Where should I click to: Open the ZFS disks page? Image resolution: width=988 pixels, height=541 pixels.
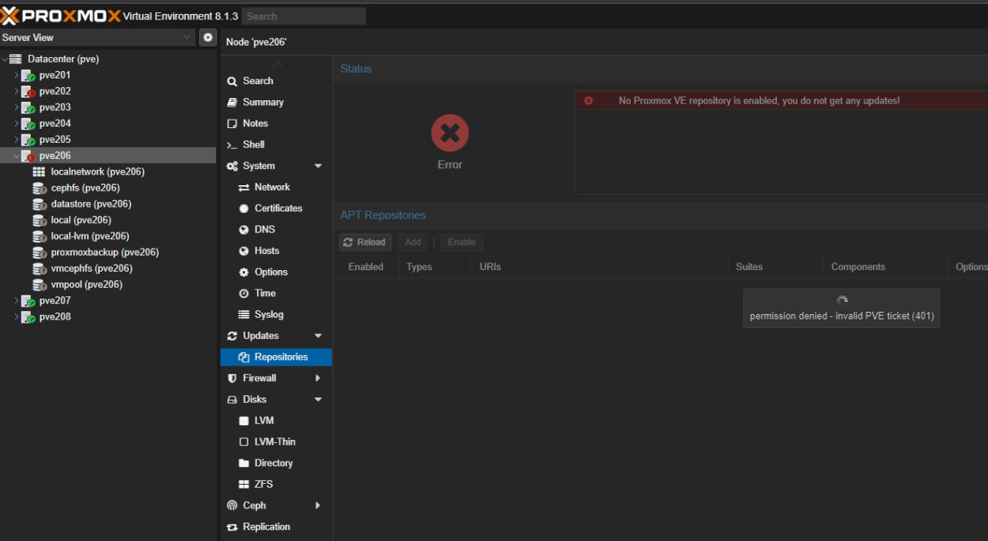tap(276, 485)
